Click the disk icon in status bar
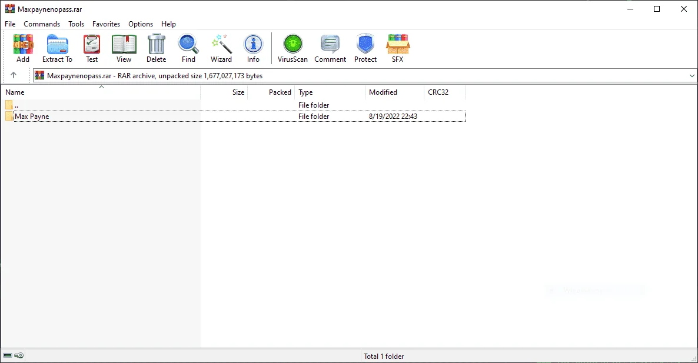Screen dimensions: 698x363 coord(8,355)
